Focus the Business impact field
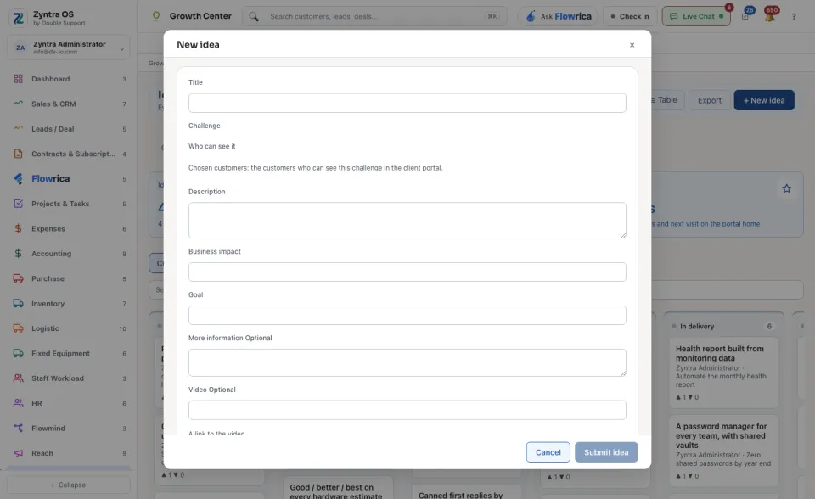This screenshot has height=499, width=815. [x=407, y=272]
